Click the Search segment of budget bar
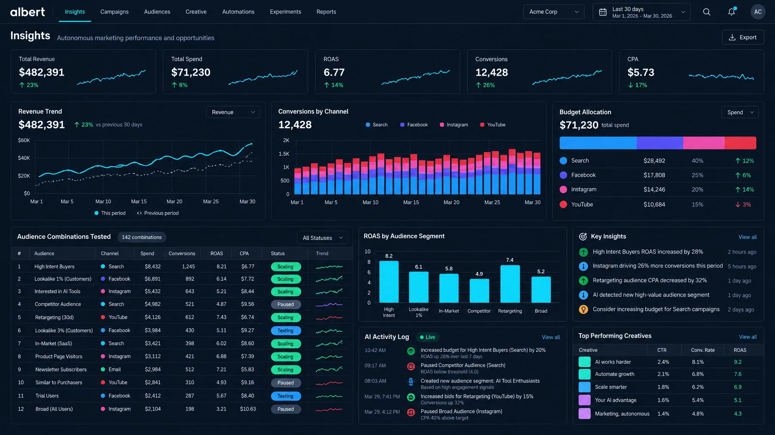 click(598, 143)
